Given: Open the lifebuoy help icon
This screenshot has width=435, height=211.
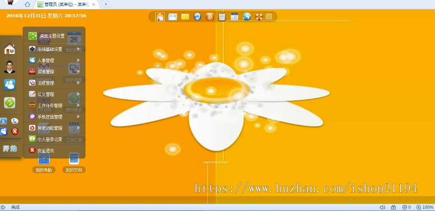Looking at the screenshot, I should click(x=259, y=17).
